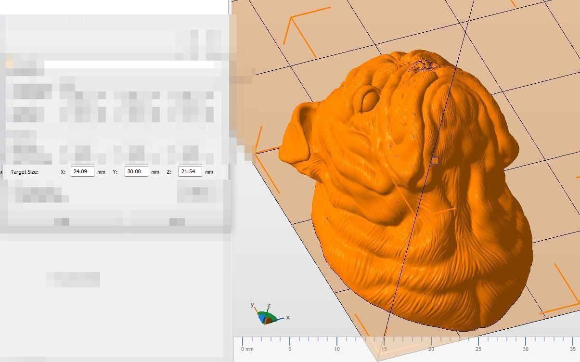Click the '15' mark on the ruler
Viewport: 580px width, 362px height.
[384, 349]
